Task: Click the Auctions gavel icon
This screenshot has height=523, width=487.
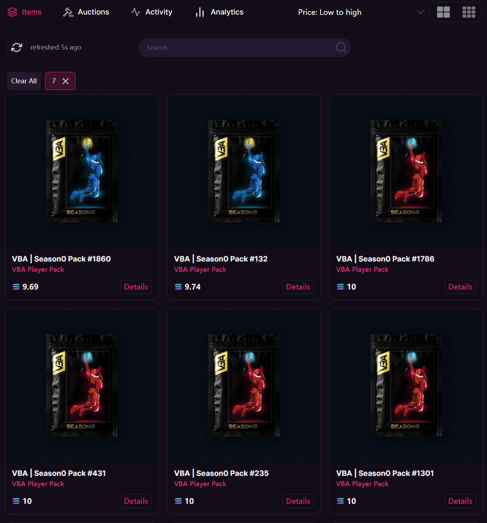Action: pos(68,12)
